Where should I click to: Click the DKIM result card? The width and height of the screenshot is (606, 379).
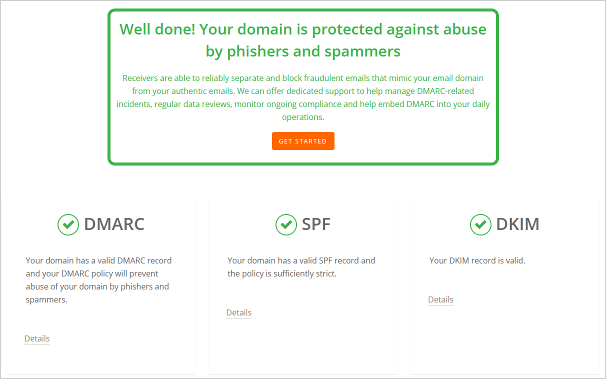point(504,285)
